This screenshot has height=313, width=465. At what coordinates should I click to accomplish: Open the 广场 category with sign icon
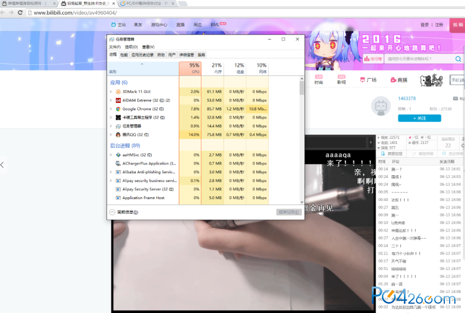point(368,80)
